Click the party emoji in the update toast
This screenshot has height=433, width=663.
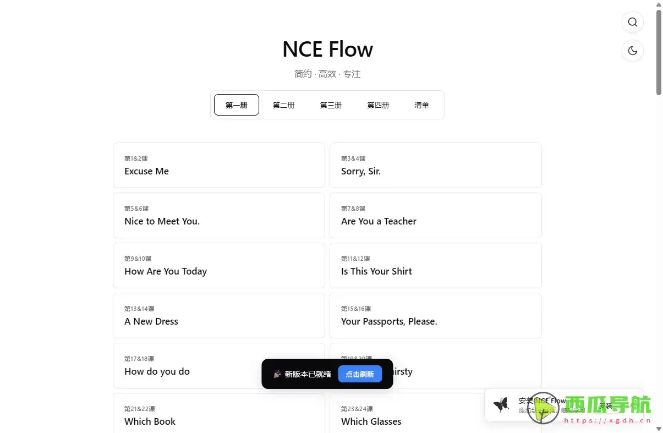pos(277,374)
